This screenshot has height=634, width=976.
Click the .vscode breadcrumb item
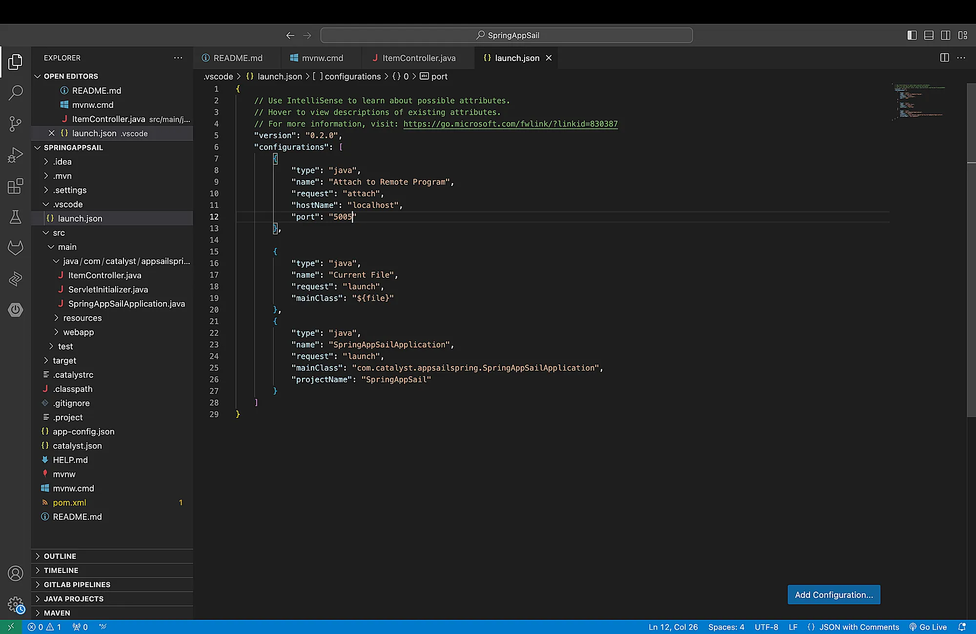tap(218, 76)
